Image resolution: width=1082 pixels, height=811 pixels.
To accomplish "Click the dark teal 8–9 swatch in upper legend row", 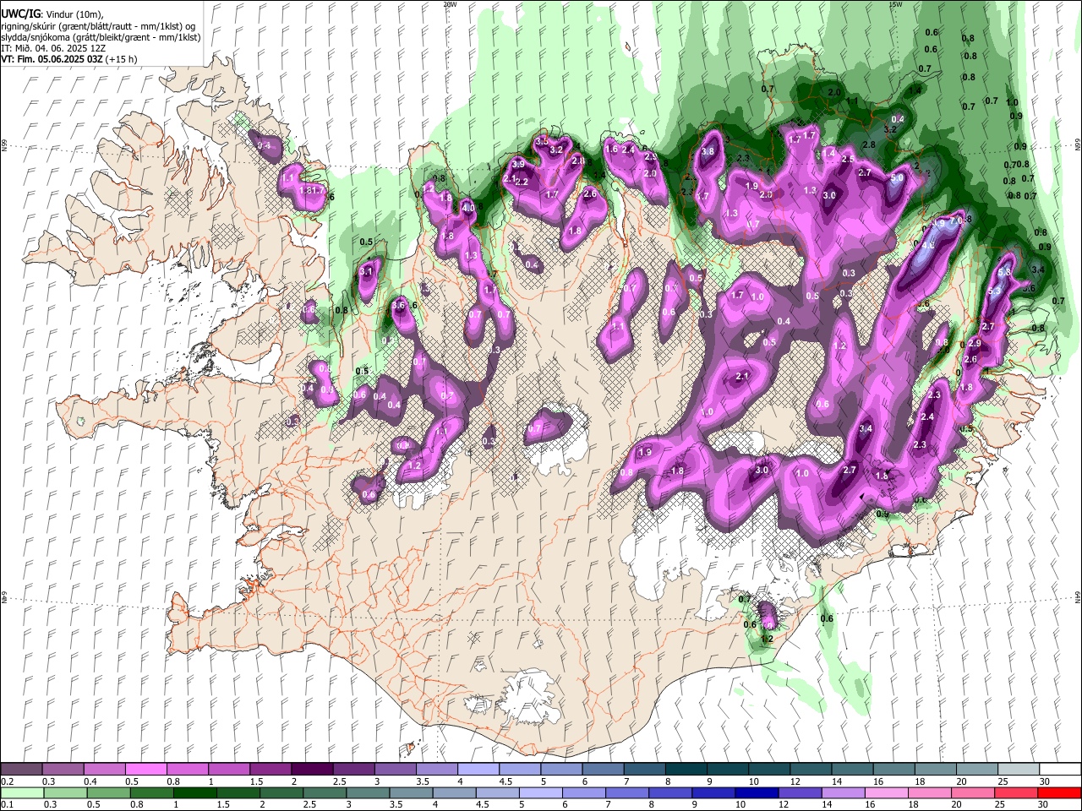I will coord(686,769).
